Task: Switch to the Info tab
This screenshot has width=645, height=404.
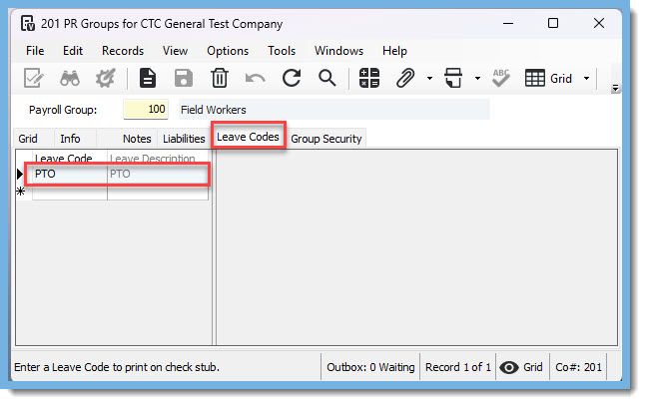Action: tap(70, 139)
